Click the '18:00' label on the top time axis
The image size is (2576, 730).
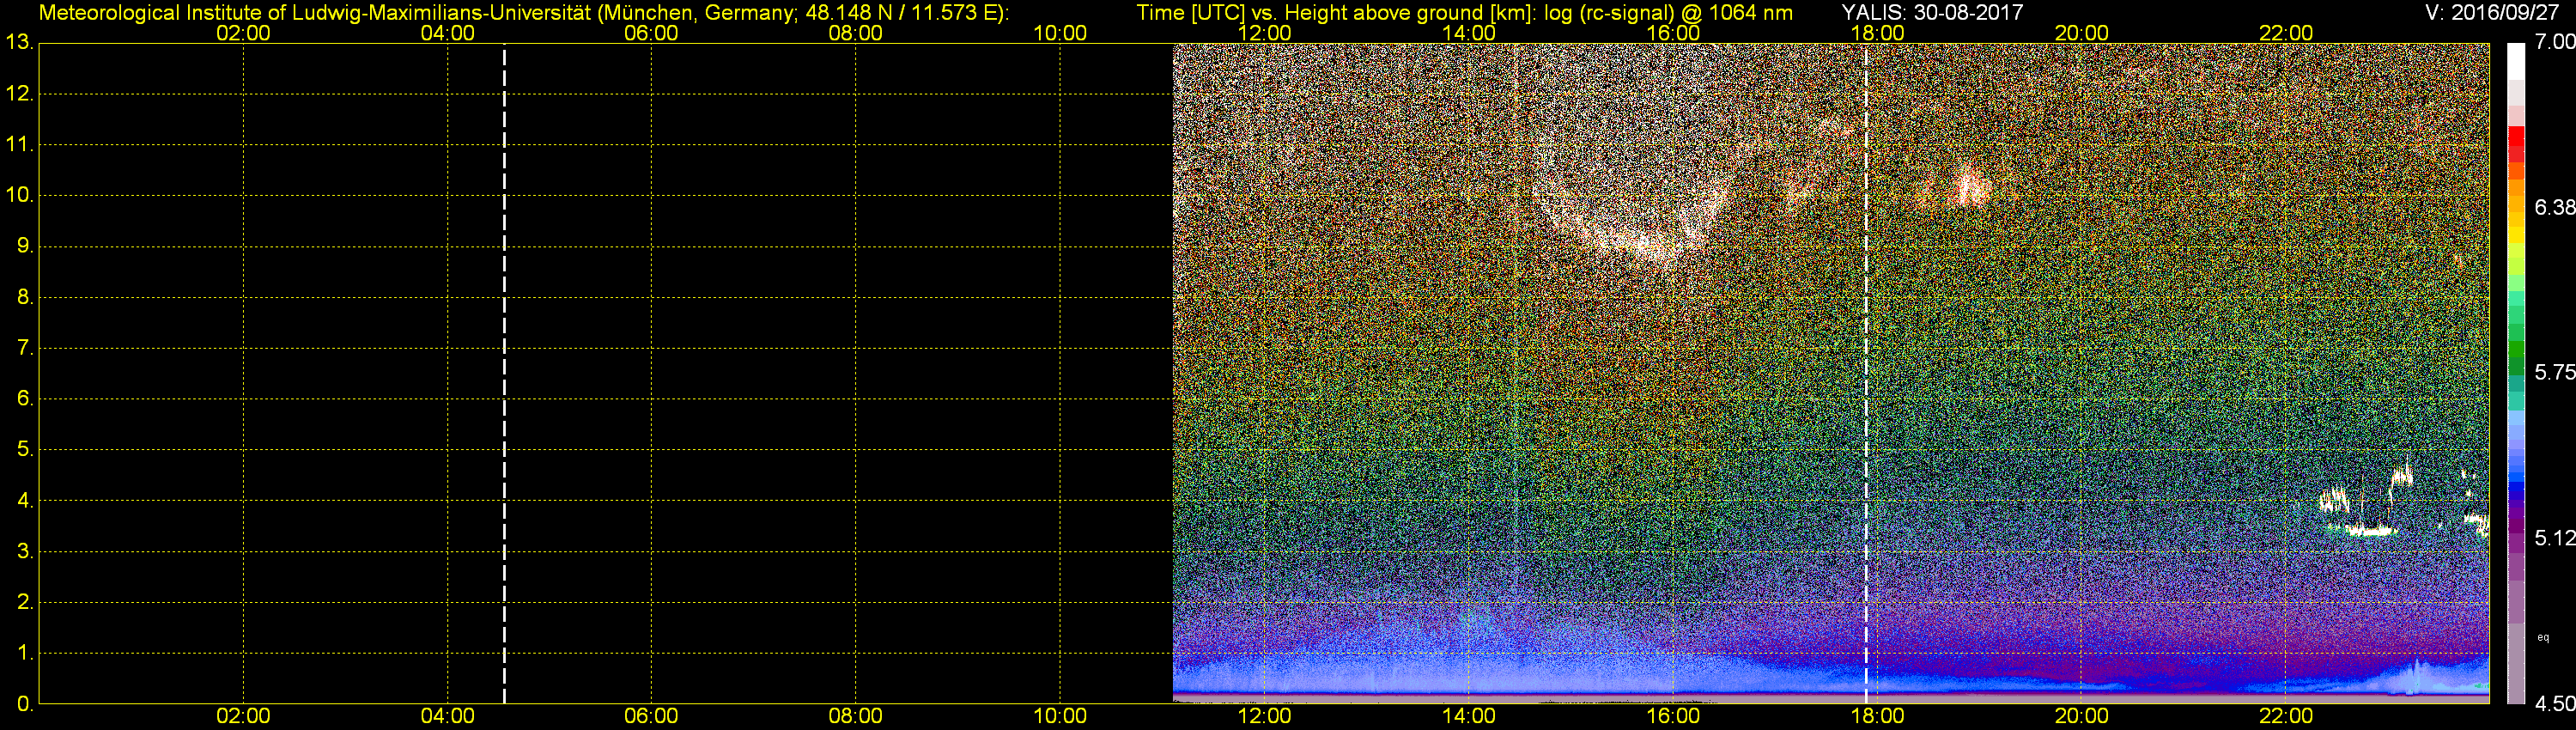click(1877, 33)
